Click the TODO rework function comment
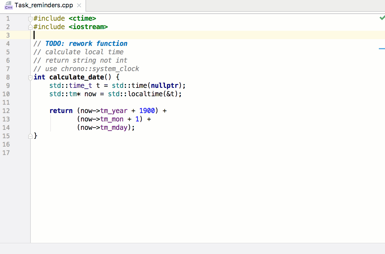Viewport: 385px width, 254px height. click(80, 43)
